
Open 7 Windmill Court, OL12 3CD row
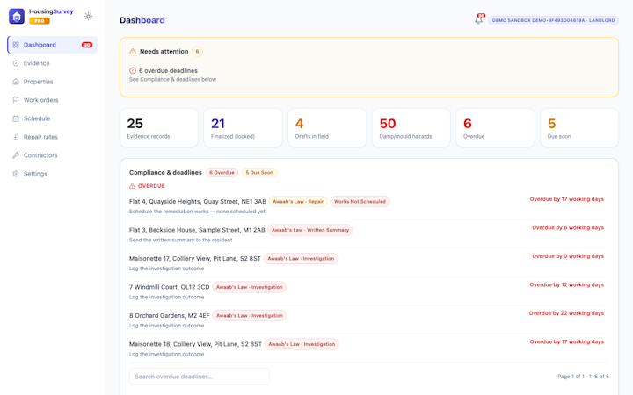click(368, 291)
